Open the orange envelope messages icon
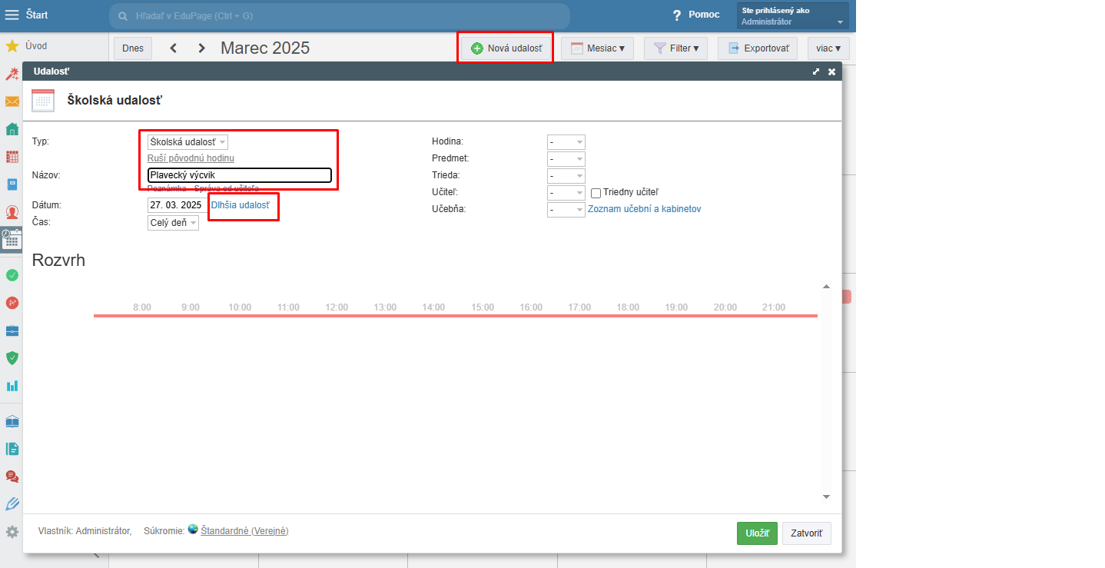 12,101
